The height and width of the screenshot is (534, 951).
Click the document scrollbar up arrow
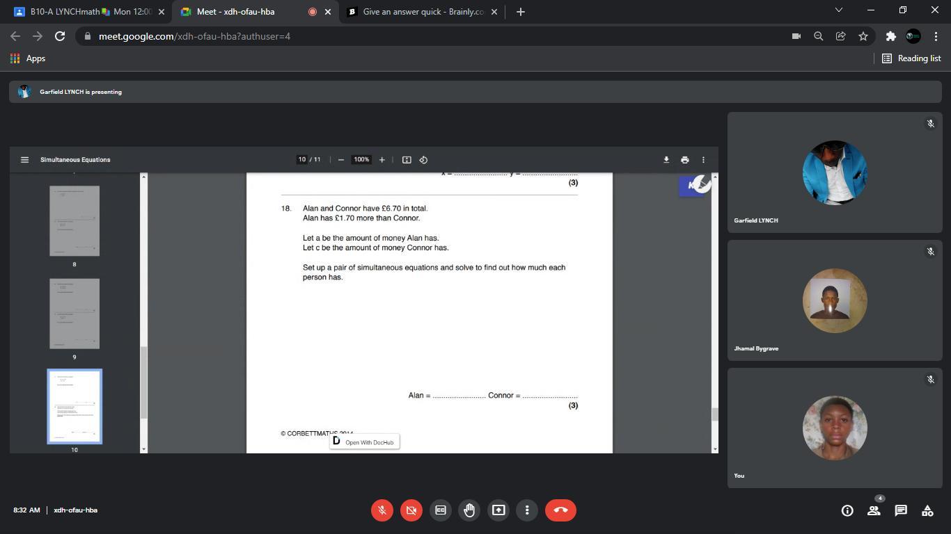(x=714, y=177)
